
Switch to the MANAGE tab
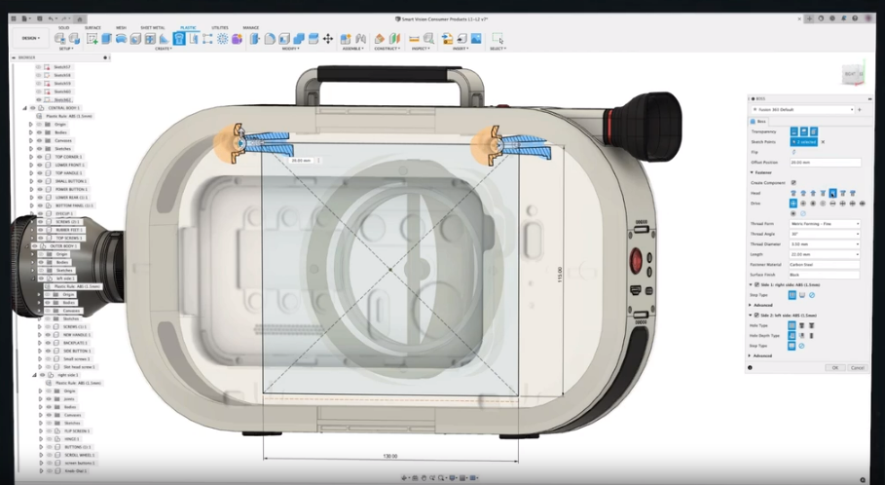[x=250, y=27]
